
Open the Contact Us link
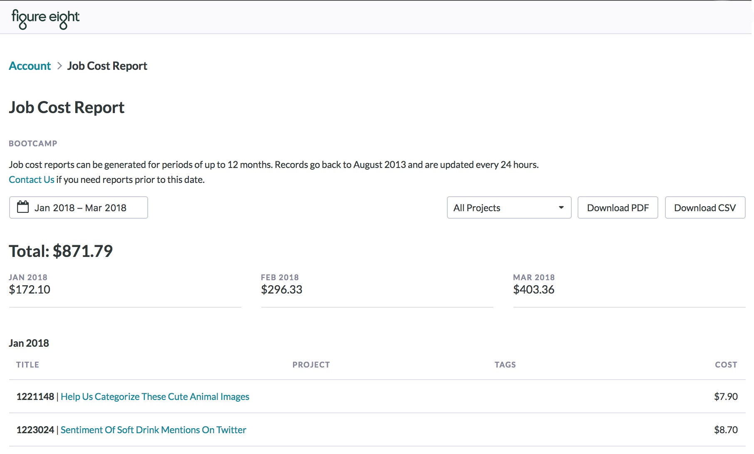pyautogui.click(x=32, y=180)
